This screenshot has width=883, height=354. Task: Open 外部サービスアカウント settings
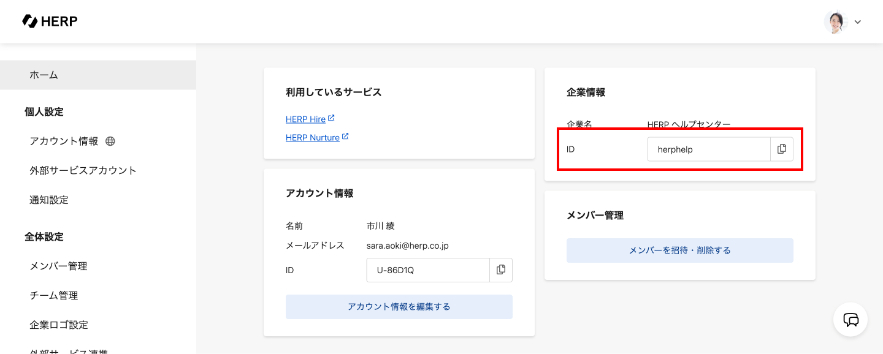(83, 170)
